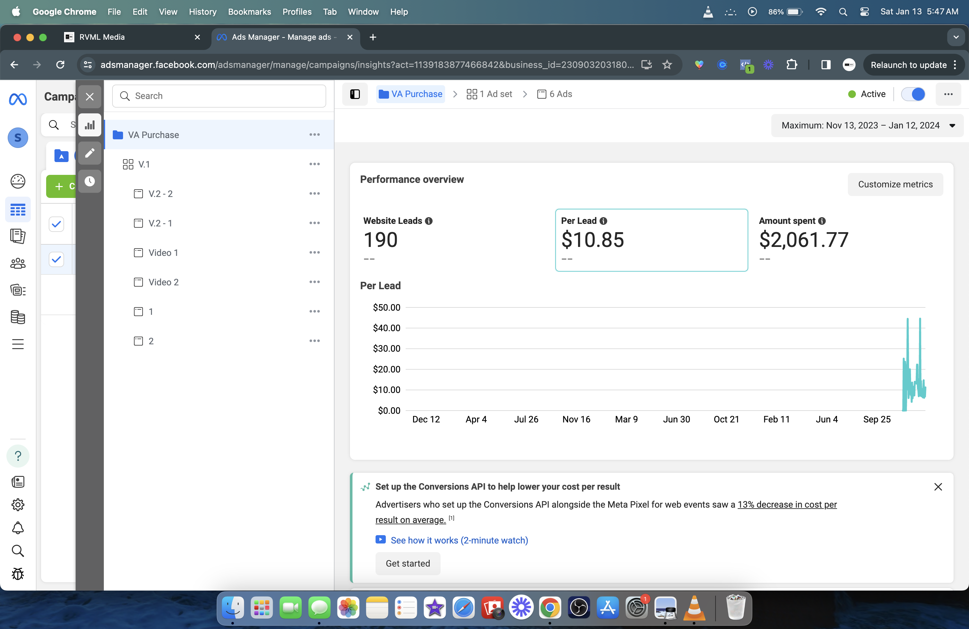Image resolution: width=969 pixels, height=629 pixels.
Task: Click the sidebar Search magnifier icon
Action: coord(18,551)
